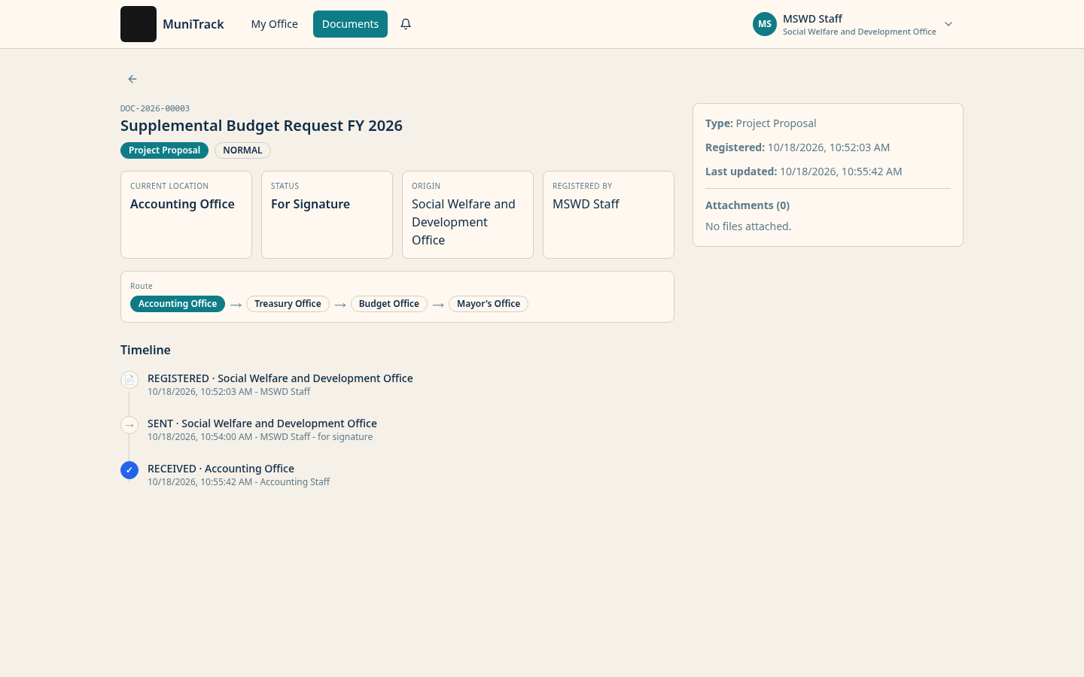Go back using the left arrow
This screenshot has width=1084, height=677.
[x=132, y=79]
